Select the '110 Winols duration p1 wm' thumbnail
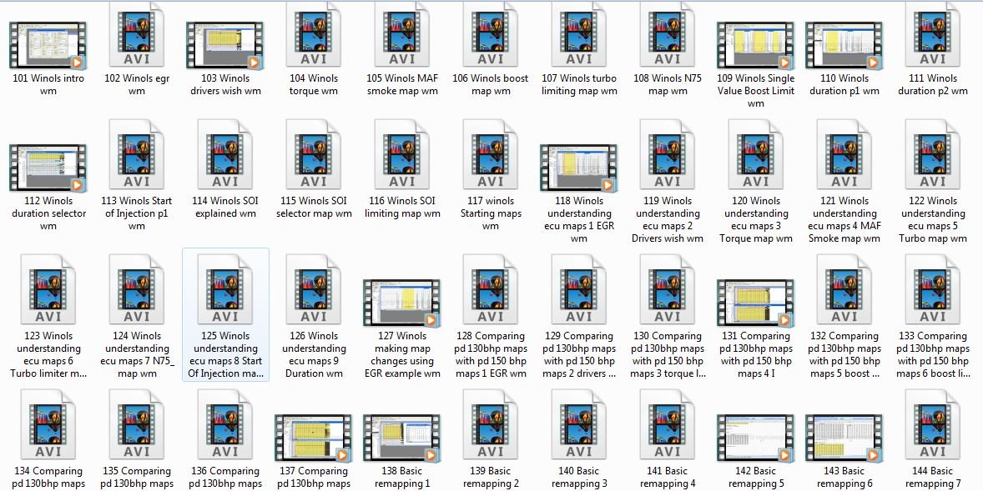Viewport: 983px width, 491px height. click(844, 45)
